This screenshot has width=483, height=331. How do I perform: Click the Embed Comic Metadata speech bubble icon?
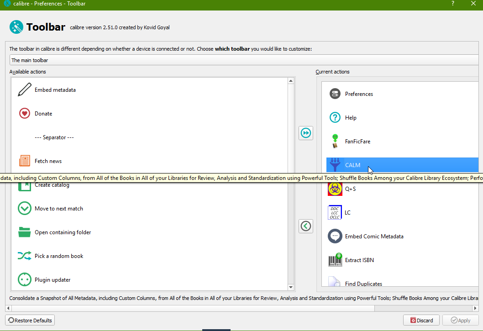(x=335, y=236)
